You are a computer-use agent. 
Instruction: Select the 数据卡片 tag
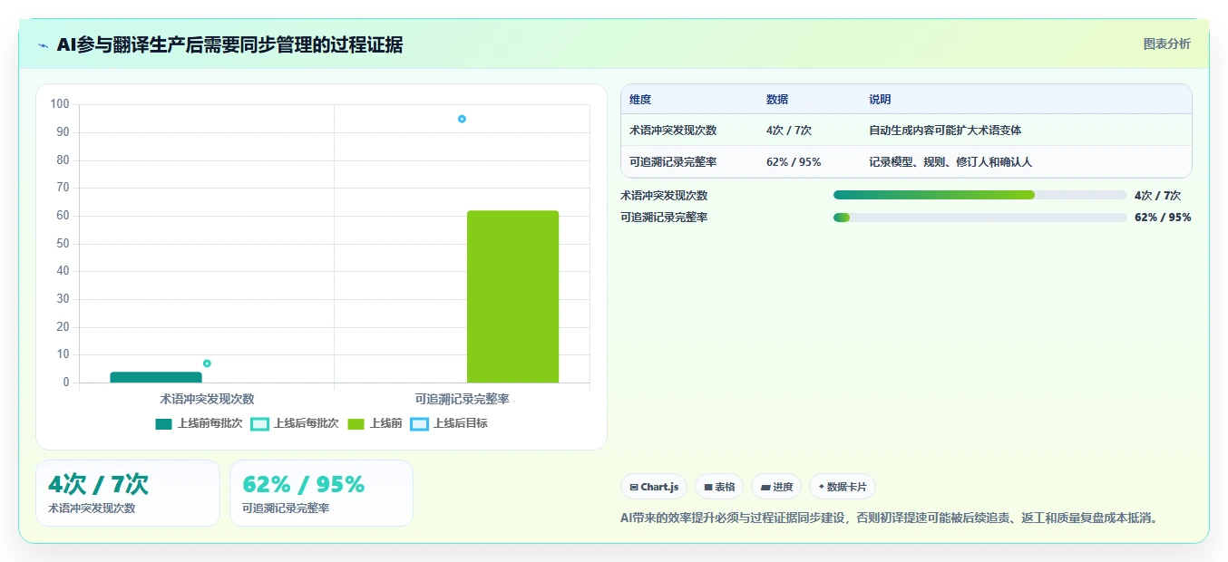(x=843, y=487)
